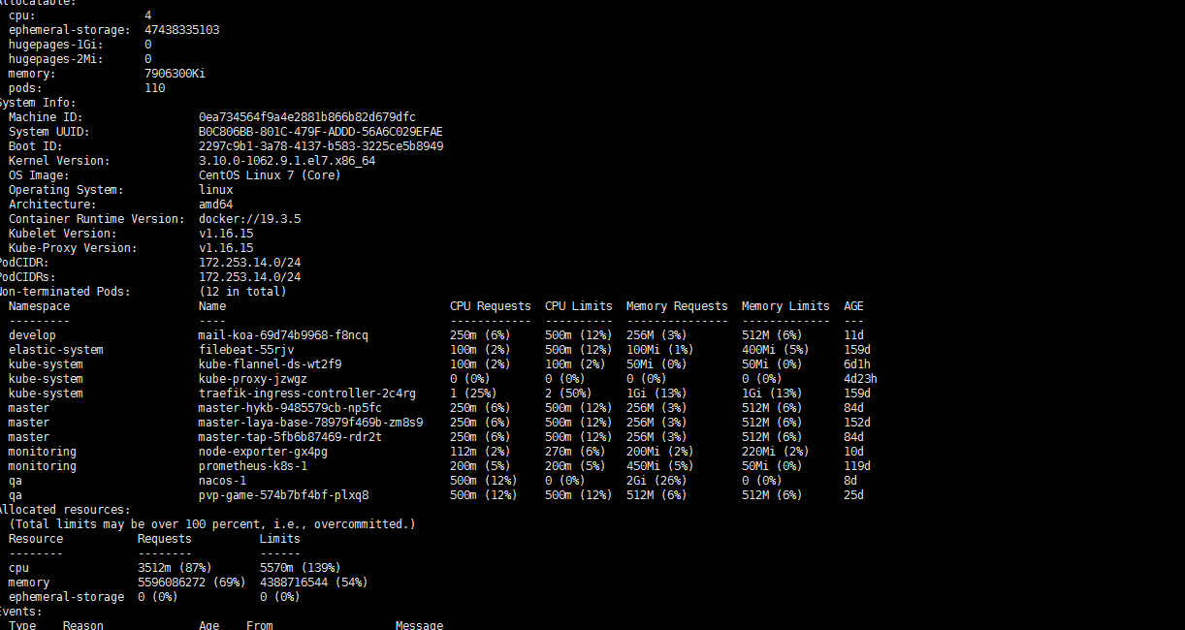Image resolution: width=1185 pixels, height=630 pixels.
Task: Select the System UUID value B0C806BB-801C-479F-ADDD-56A6C029EFAE
Action: [x=321, y=132]
